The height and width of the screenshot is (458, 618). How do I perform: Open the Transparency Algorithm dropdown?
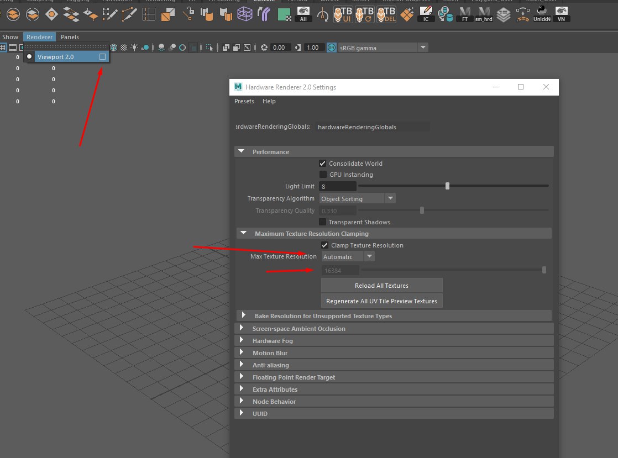[x=357, y=198]
